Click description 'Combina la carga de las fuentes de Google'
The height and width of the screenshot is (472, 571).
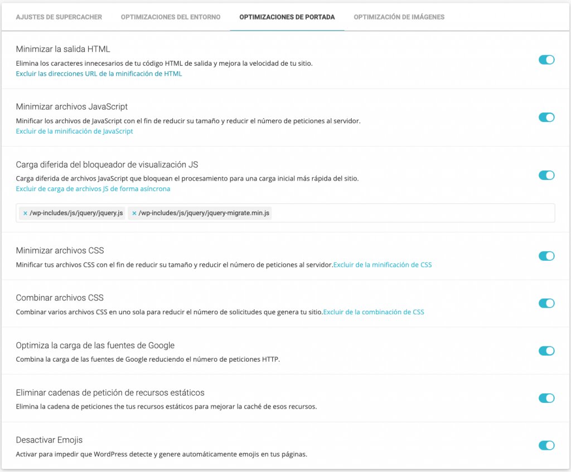pyautogui.click(x=148, y=359)
